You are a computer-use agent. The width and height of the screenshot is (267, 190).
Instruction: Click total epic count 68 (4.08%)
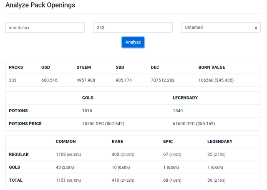tap(172, 180)
